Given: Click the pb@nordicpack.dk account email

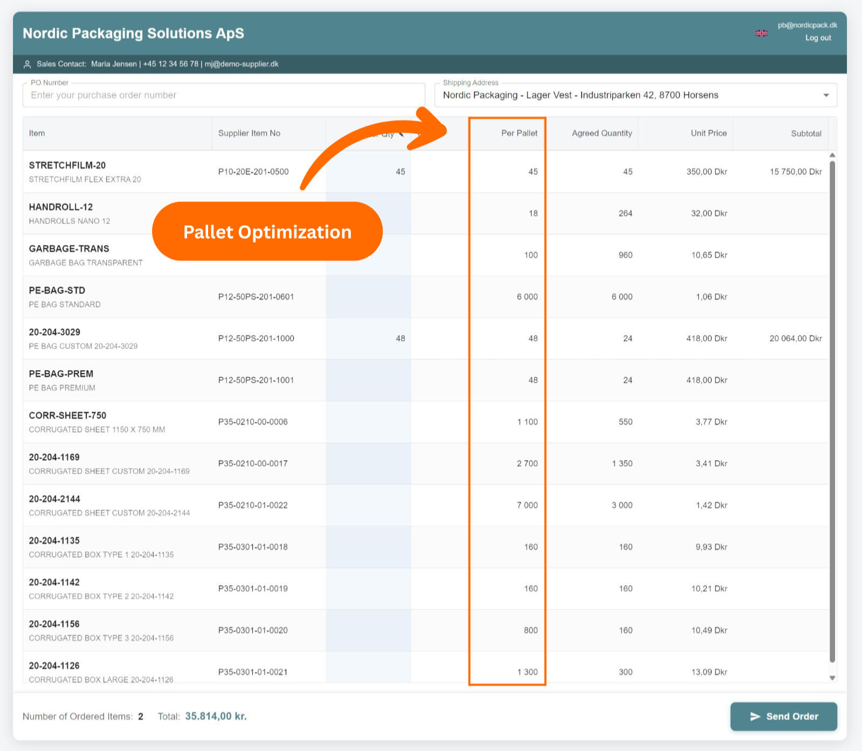Looking at the screenshot, I should pyautogui.click(x=807, y=25).
